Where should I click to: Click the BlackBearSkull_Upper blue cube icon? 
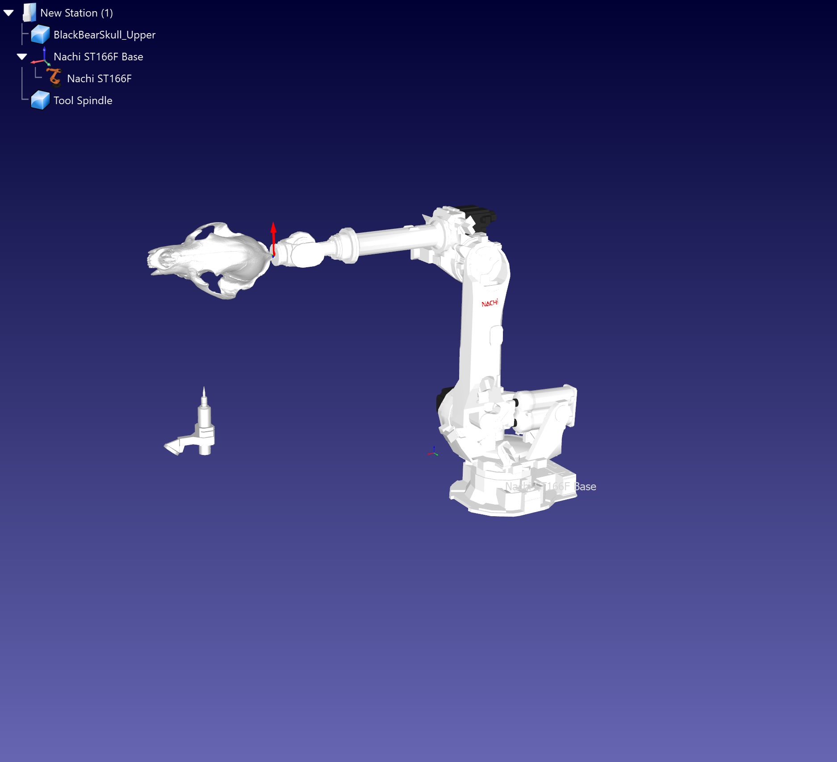(40, 34)
